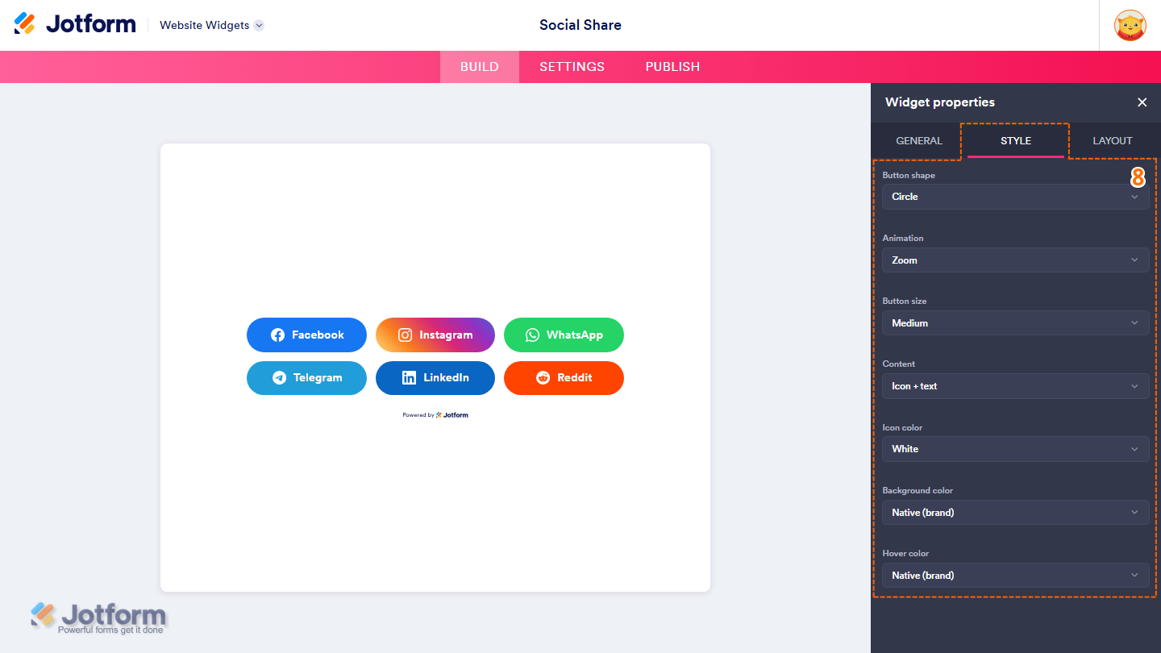The height and width of the screenshot is (653, 1161).
Task: Open the user avatar menu
Action: pos(1130,25)
